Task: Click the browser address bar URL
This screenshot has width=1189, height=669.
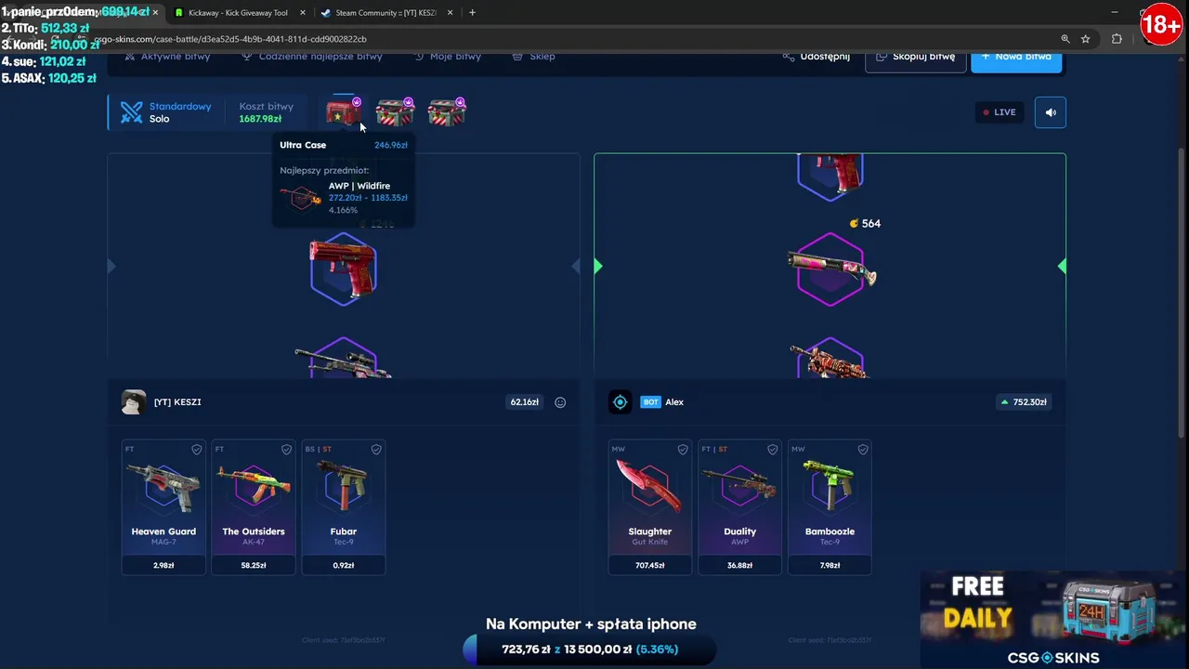Action: point(230,39)
